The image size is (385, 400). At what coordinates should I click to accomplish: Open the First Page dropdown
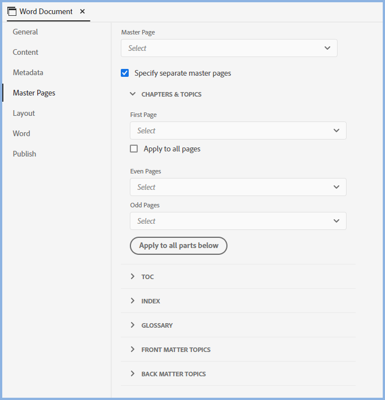[238, 131]
